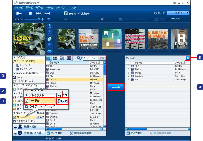
Task: Click the disc album view icon
Action: tap(50, 39)
